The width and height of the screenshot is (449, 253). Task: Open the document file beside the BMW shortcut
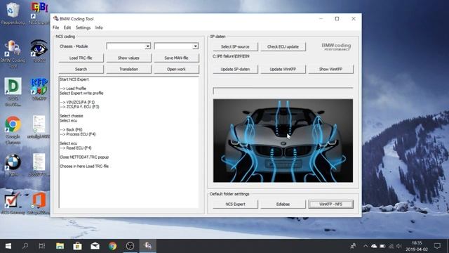tap(39, 165)
